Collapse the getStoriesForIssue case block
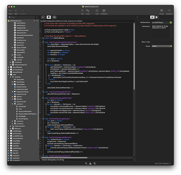The image size is (181, 175). (43, 42)
